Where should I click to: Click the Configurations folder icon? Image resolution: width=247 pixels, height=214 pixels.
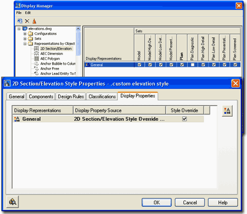[31, 33]
